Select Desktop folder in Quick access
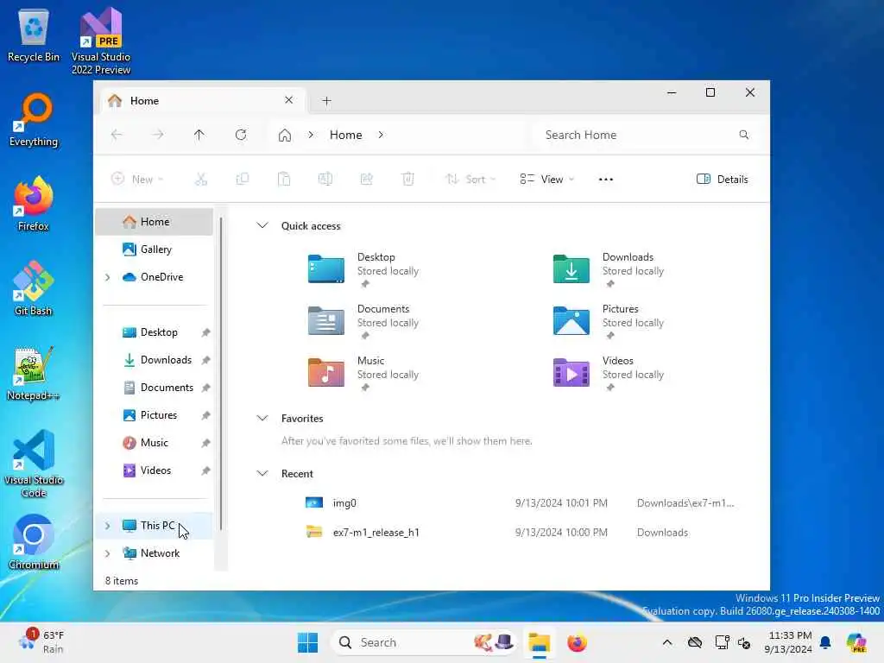Image resolution: width=884 pixels, height=663 pixels. (363, 269)
